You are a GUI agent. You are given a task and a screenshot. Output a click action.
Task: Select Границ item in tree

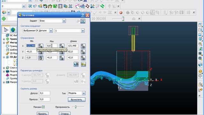[x=13, y=46]
